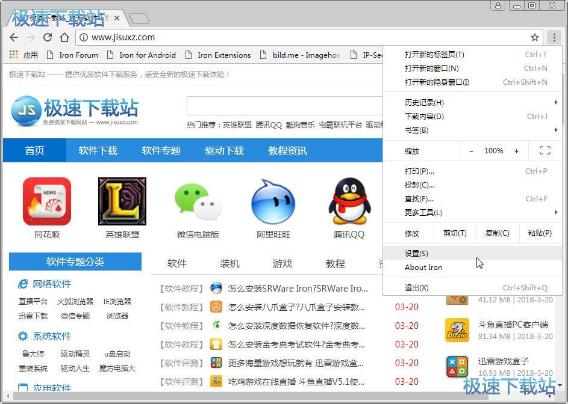Click the globe icon beside the SRWare Iron tutorial
Screen dimensions: 568x404
[x=216, y=289]
